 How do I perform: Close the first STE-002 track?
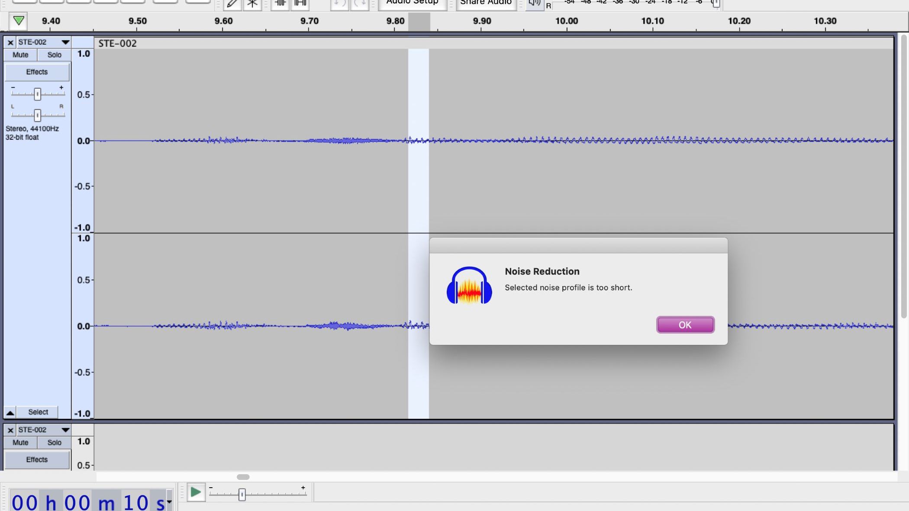point(10,42)
